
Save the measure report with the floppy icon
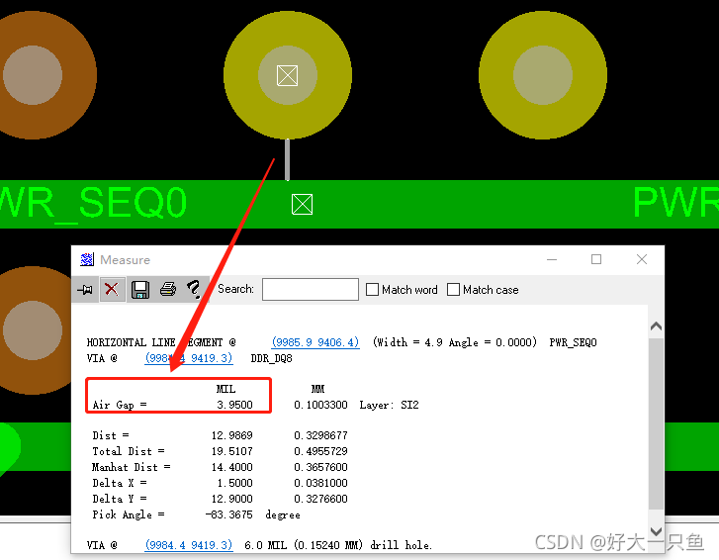pyautogui.click(x=140, y=289)
